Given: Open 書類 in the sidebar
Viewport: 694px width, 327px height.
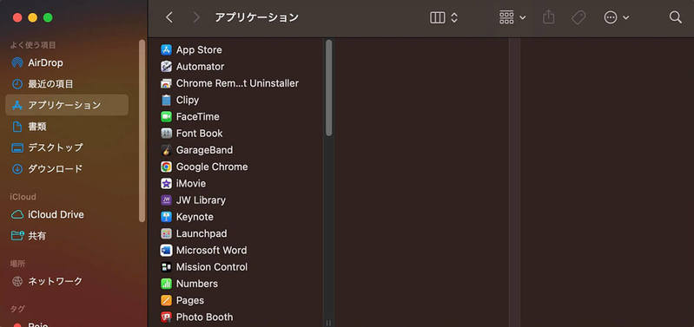Looking at the screenshot, I should 67,127.
